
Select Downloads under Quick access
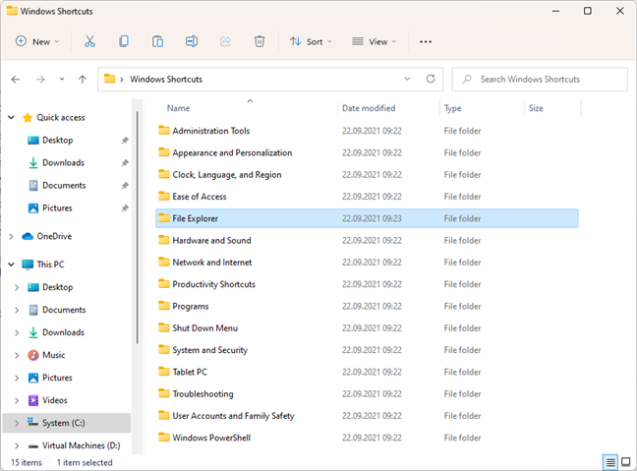click(63, 162)
